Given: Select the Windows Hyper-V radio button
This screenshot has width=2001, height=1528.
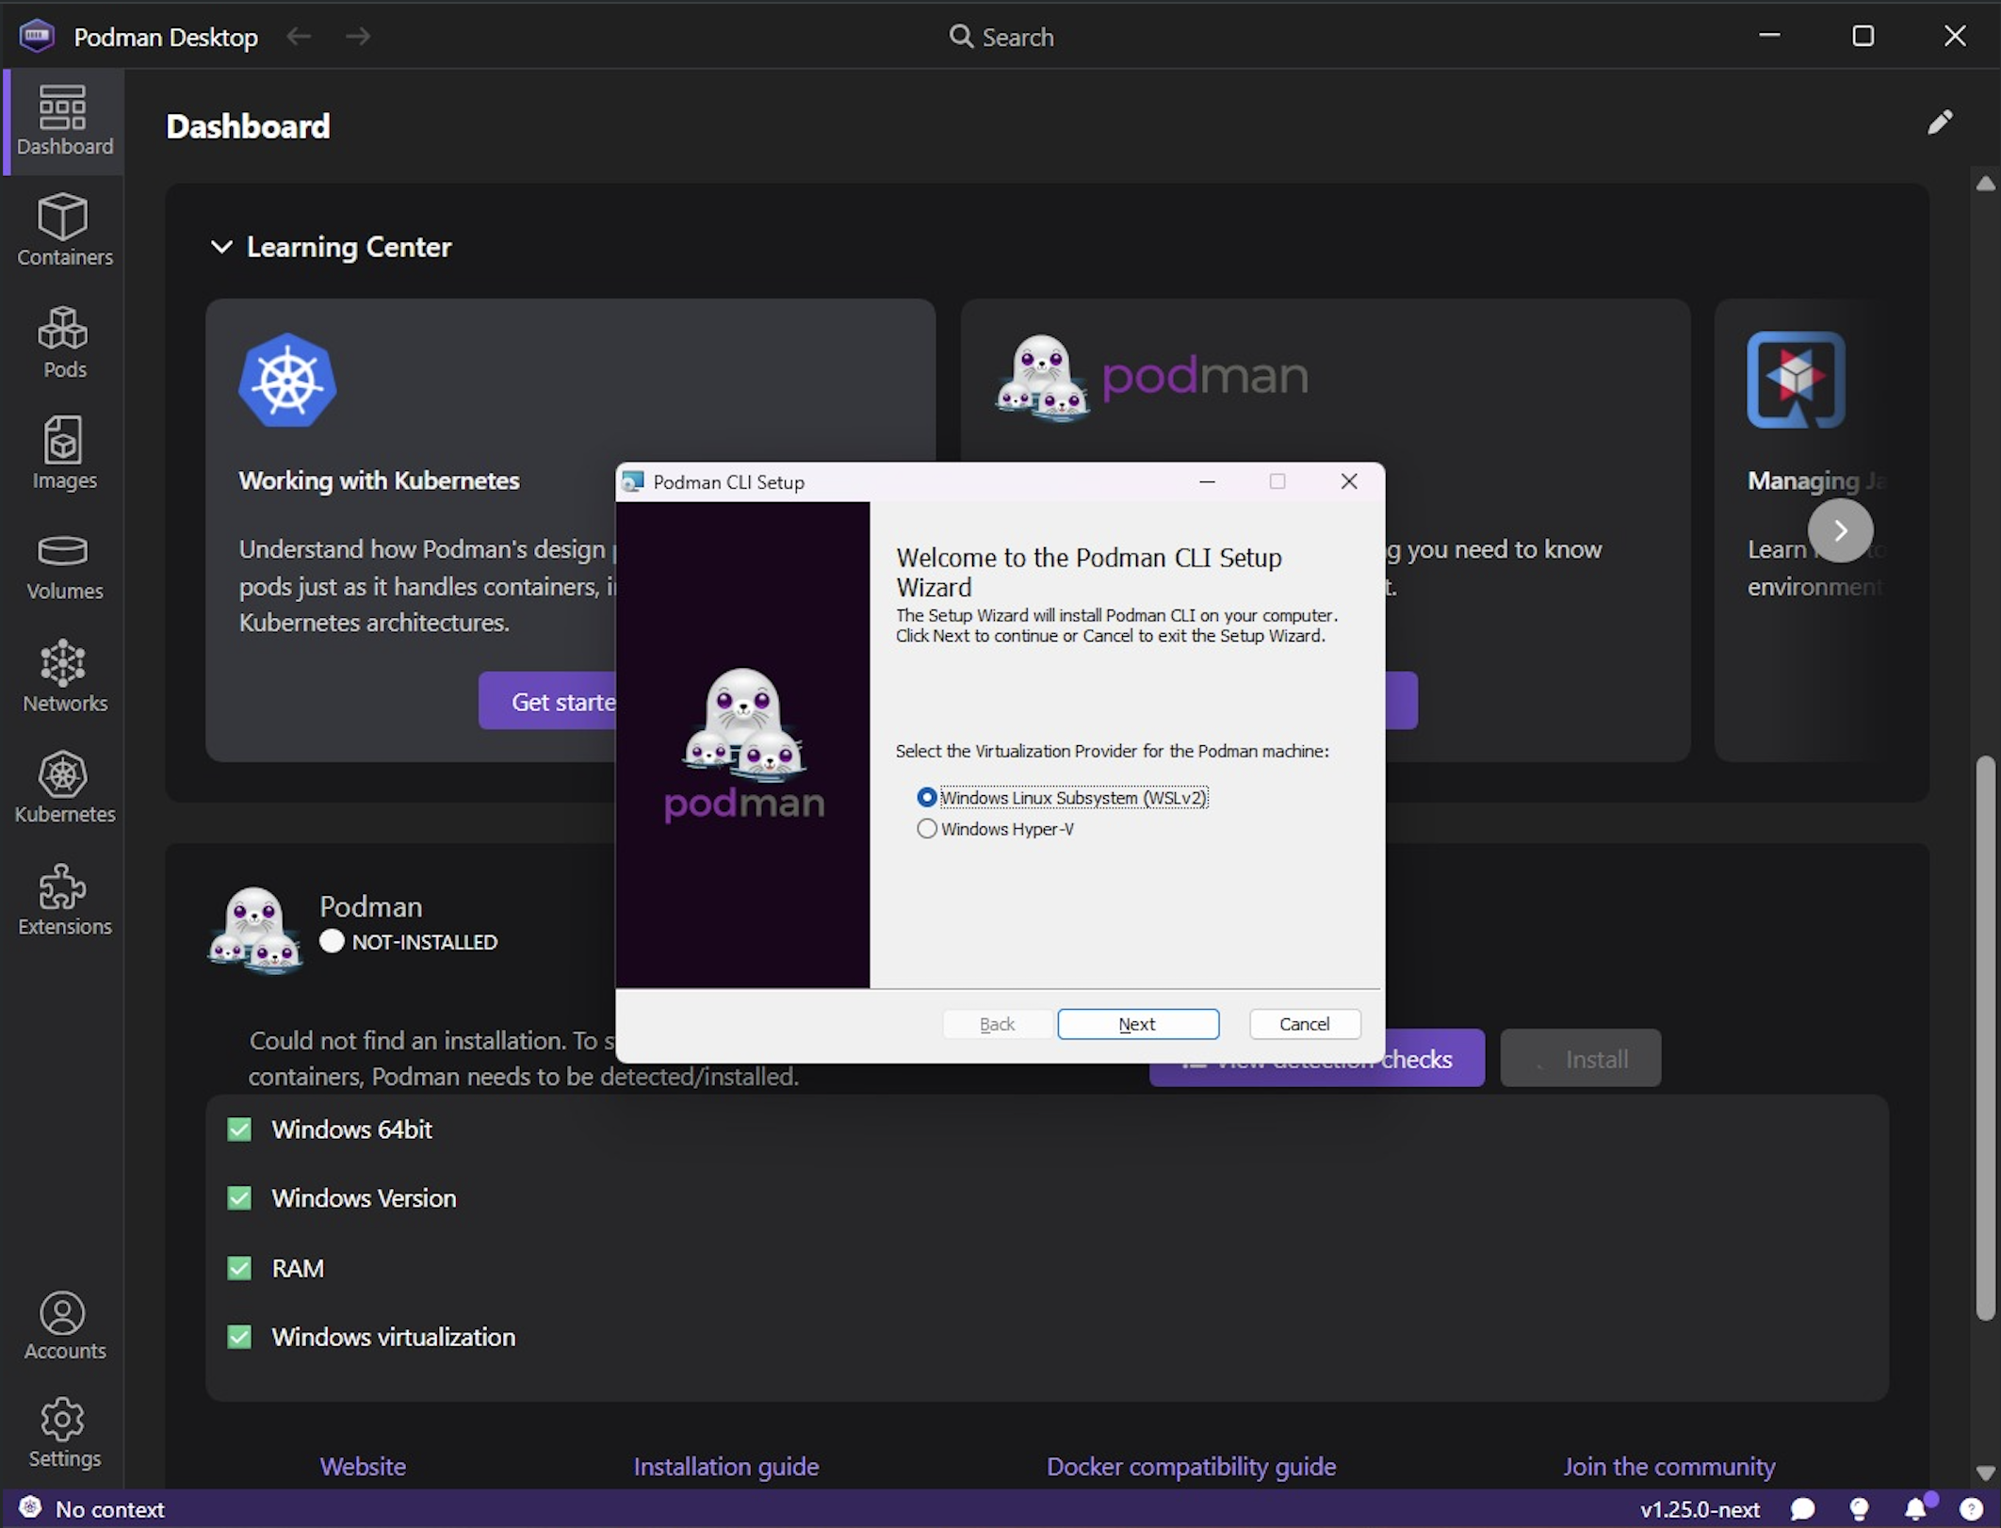Looking at the screenshot, I should 927,829.
